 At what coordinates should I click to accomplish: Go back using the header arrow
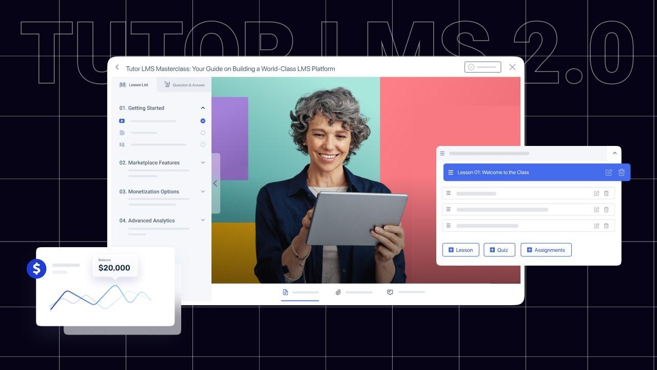coord(117,67)
